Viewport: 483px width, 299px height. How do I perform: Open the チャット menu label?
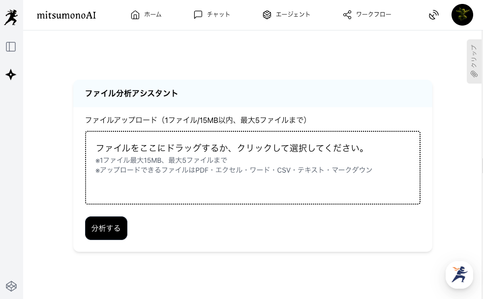click(x=218, y=15)
